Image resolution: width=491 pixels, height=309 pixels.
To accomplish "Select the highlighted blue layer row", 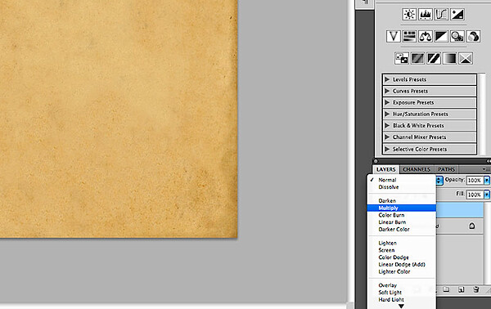I will (x=459, y=210).
